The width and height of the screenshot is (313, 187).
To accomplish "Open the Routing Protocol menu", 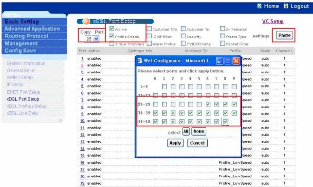I will pos(26,36).
